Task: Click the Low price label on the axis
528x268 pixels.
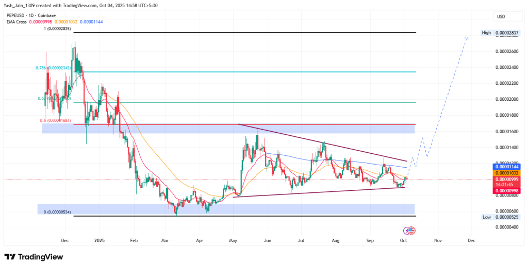Action: click(486, 217)
